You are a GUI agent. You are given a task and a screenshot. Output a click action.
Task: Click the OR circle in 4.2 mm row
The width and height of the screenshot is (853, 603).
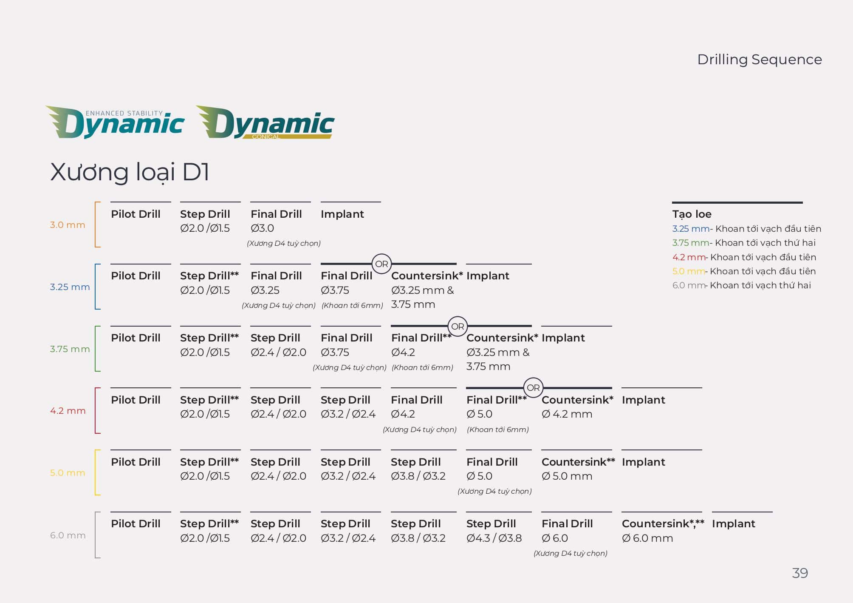click(533, 388)
